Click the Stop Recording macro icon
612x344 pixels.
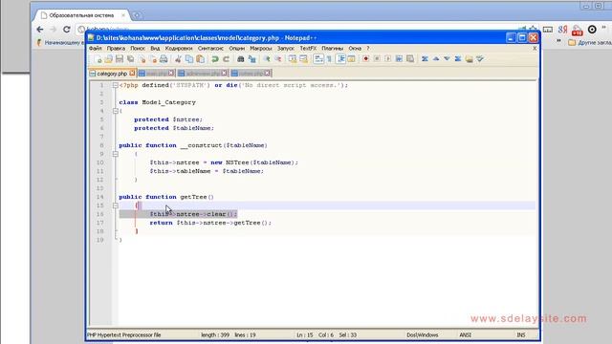click(377, 59)
